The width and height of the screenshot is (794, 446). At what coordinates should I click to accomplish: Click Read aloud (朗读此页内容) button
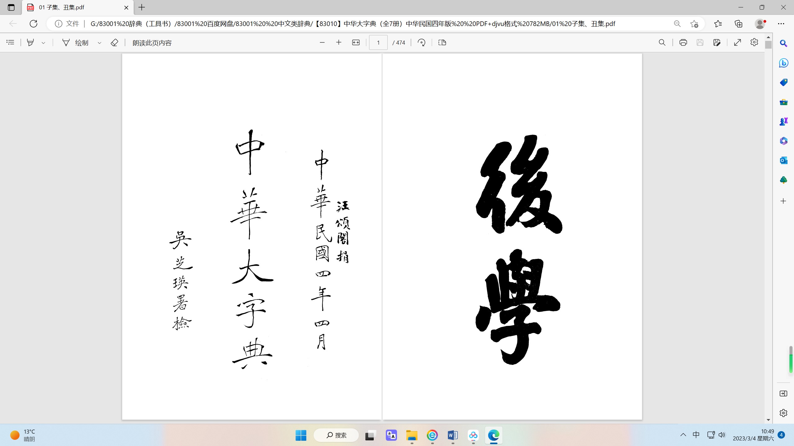pos(152,43)
